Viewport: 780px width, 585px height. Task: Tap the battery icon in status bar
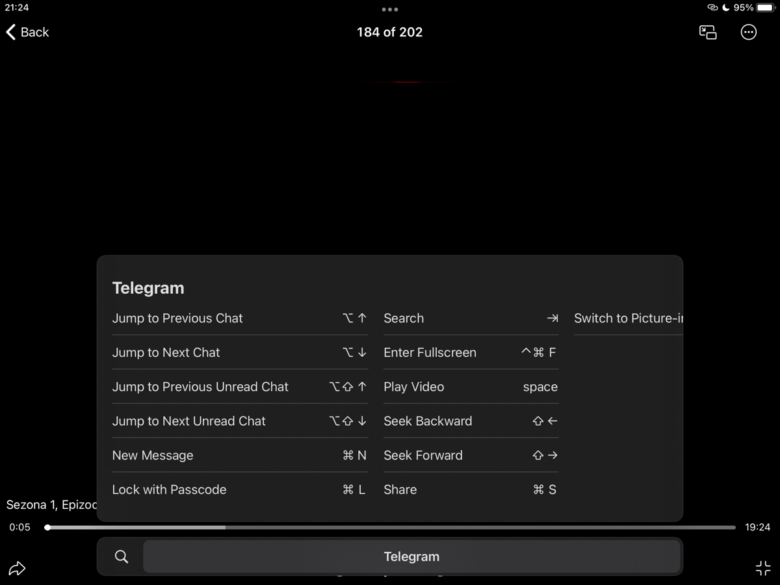[765, 8]
